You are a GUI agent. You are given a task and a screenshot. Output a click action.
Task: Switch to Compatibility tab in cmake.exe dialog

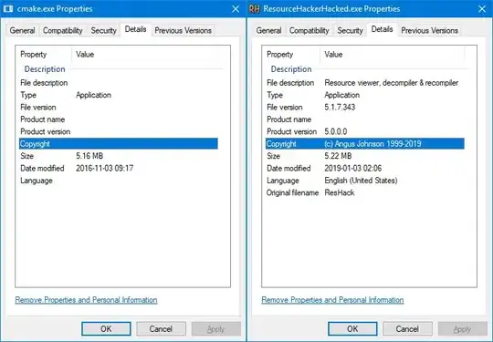click(x=63, y=30)
